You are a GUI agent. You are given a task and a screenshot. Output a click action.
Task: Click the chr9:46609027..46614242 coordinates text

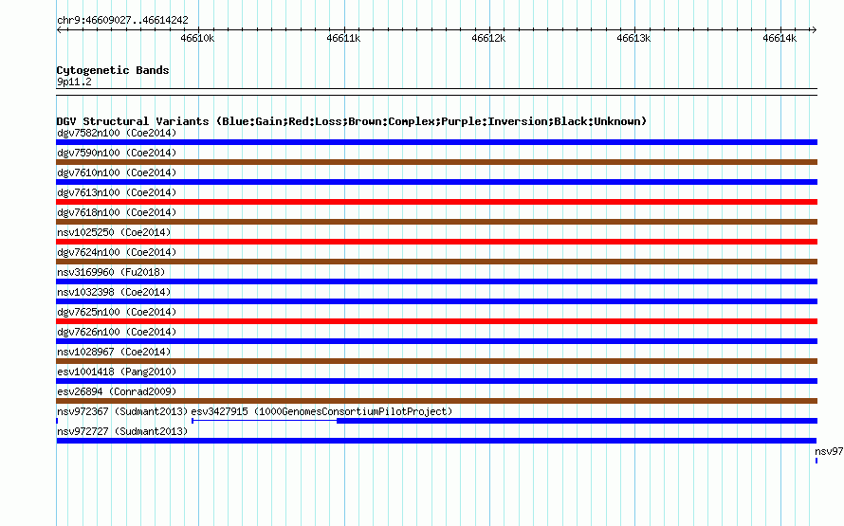(x=122, y=20)
